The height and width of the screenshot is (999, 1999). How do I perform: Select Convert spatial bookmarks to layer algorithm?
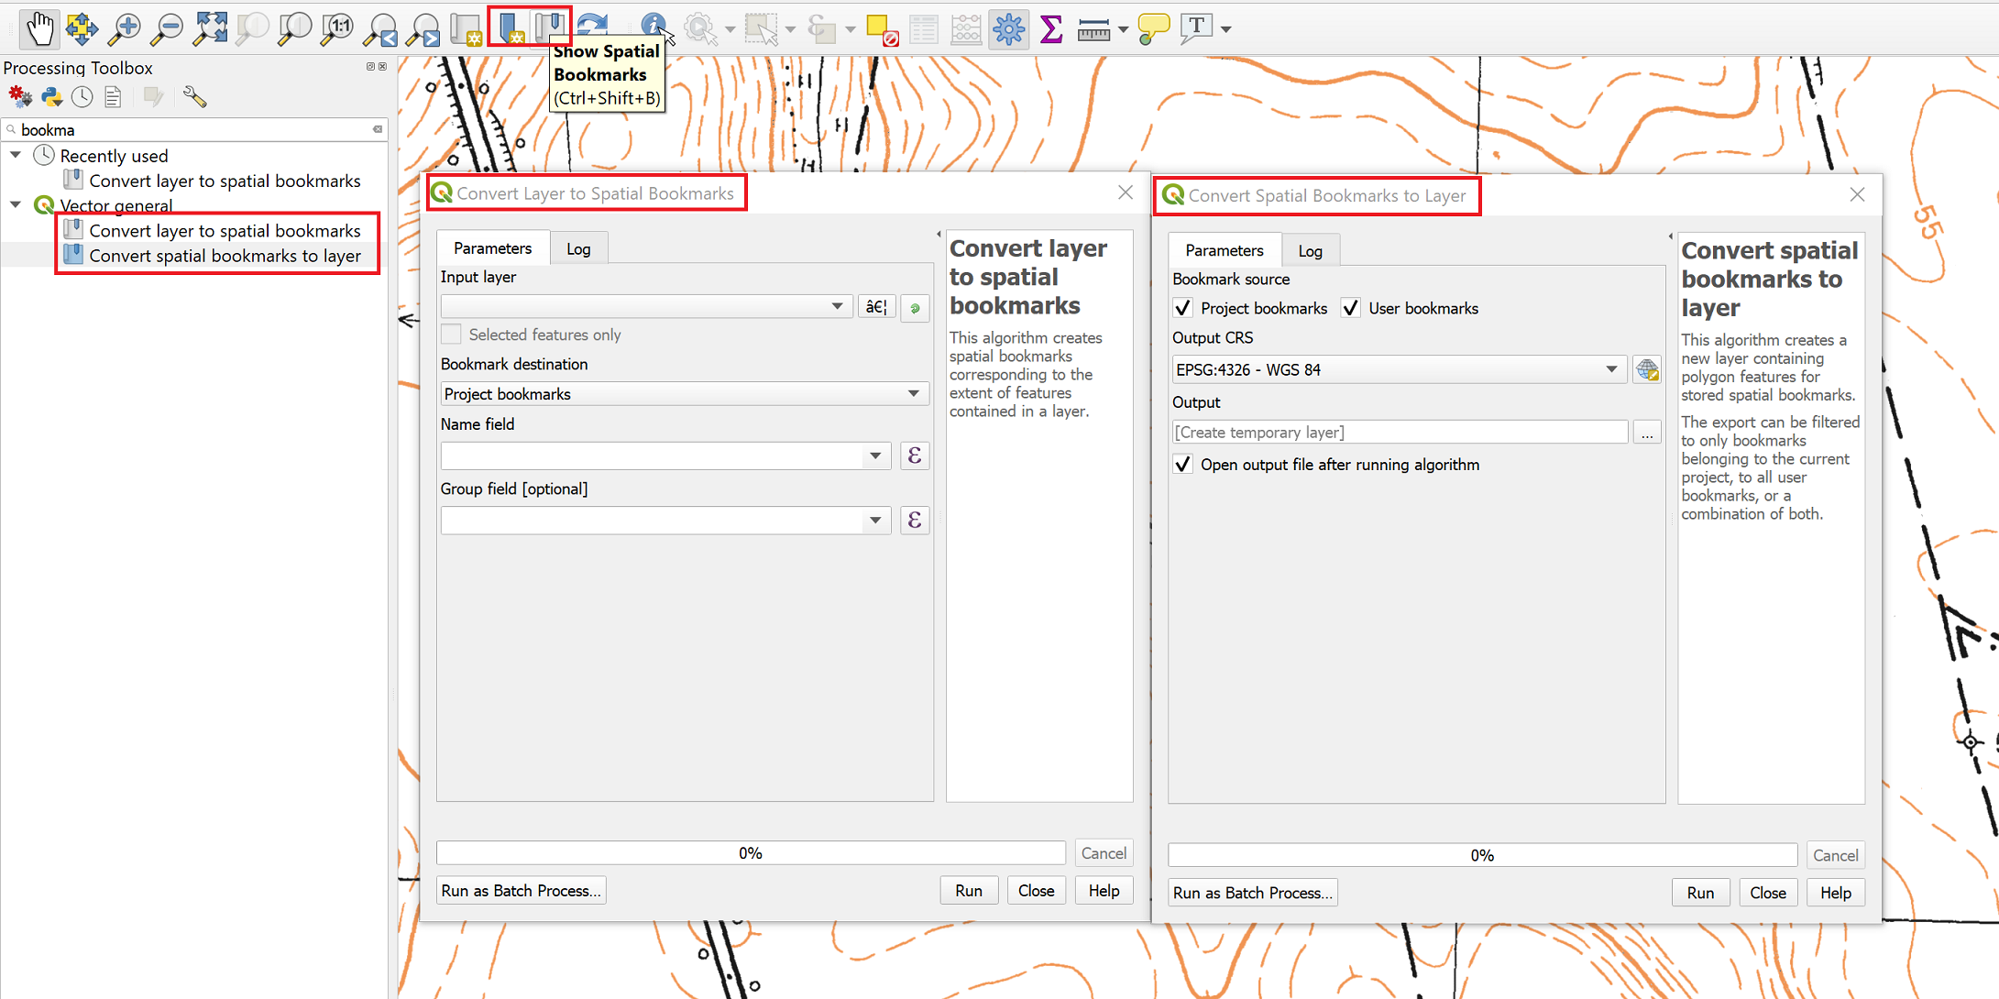point(225,256)
